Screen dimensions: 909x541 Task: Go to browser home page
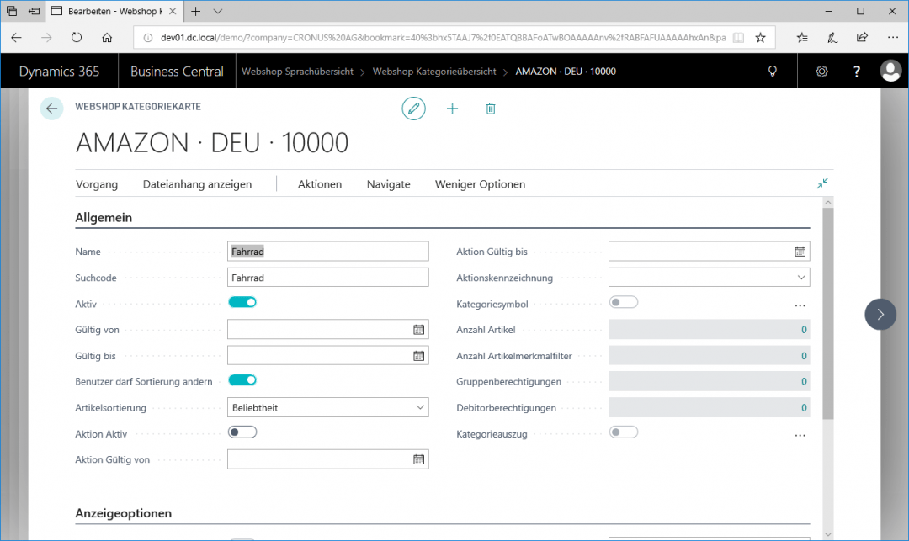coord(107,38)
